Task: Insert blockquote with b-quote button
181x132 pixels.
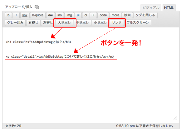Action: [38, 15]
